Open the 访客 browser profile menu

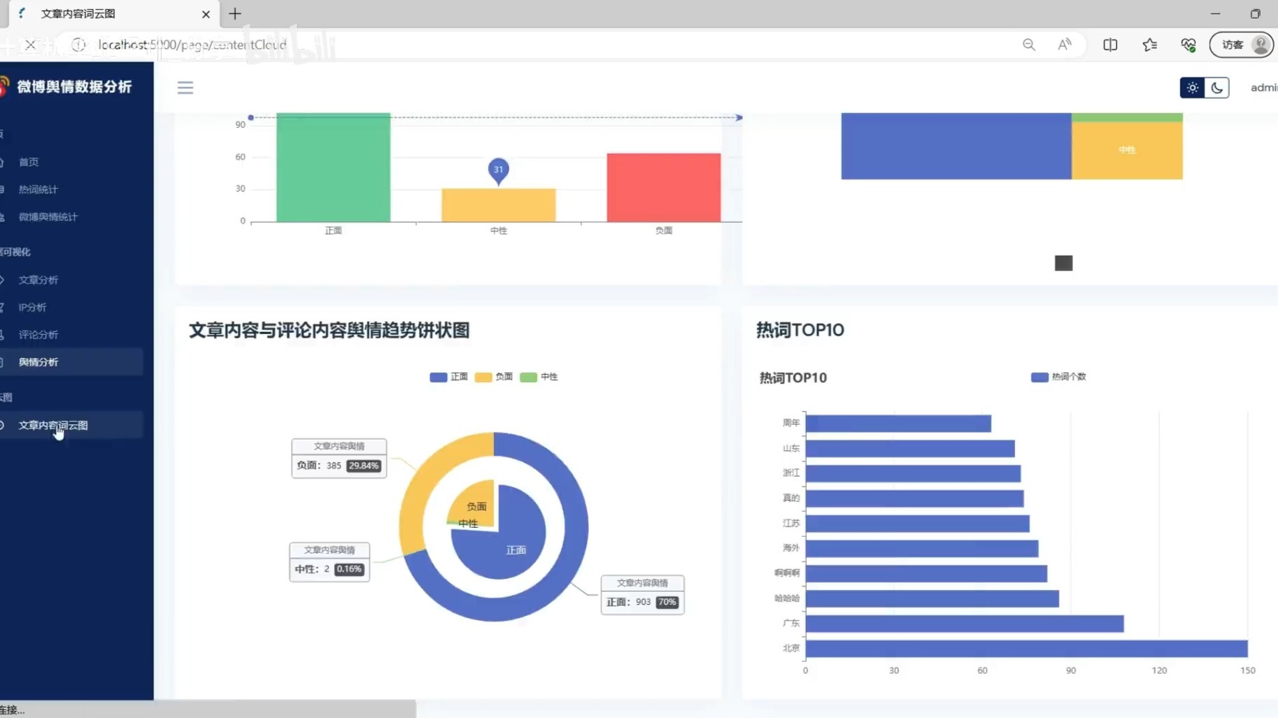click(1241, 44)
